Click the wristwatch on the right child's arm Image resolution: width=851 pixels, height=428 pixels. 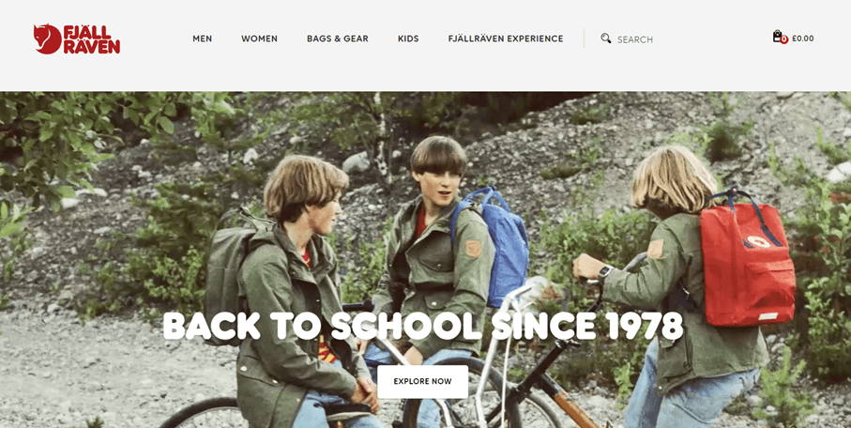point(605,271)
